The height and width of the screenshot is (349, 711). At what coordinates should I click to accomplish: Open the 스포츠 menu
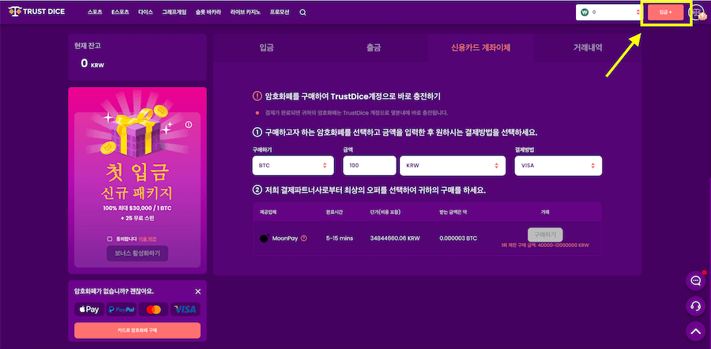(x=96, y=13)
